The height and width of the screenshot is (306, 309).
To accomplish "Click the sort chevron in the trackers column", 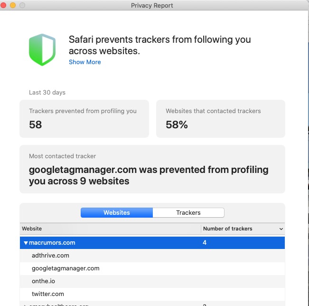I will coord(281,229).
